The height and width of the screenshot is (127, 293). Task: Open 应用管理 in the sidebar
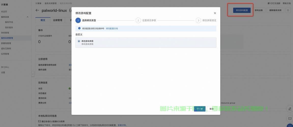pyautogui.click(x=5, y=54)
